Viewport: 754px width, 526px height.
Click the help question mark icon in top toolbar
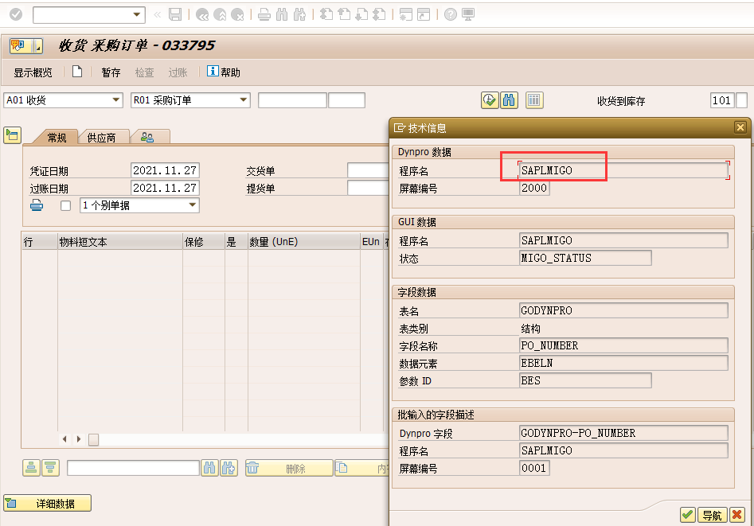tap(450, 14)
